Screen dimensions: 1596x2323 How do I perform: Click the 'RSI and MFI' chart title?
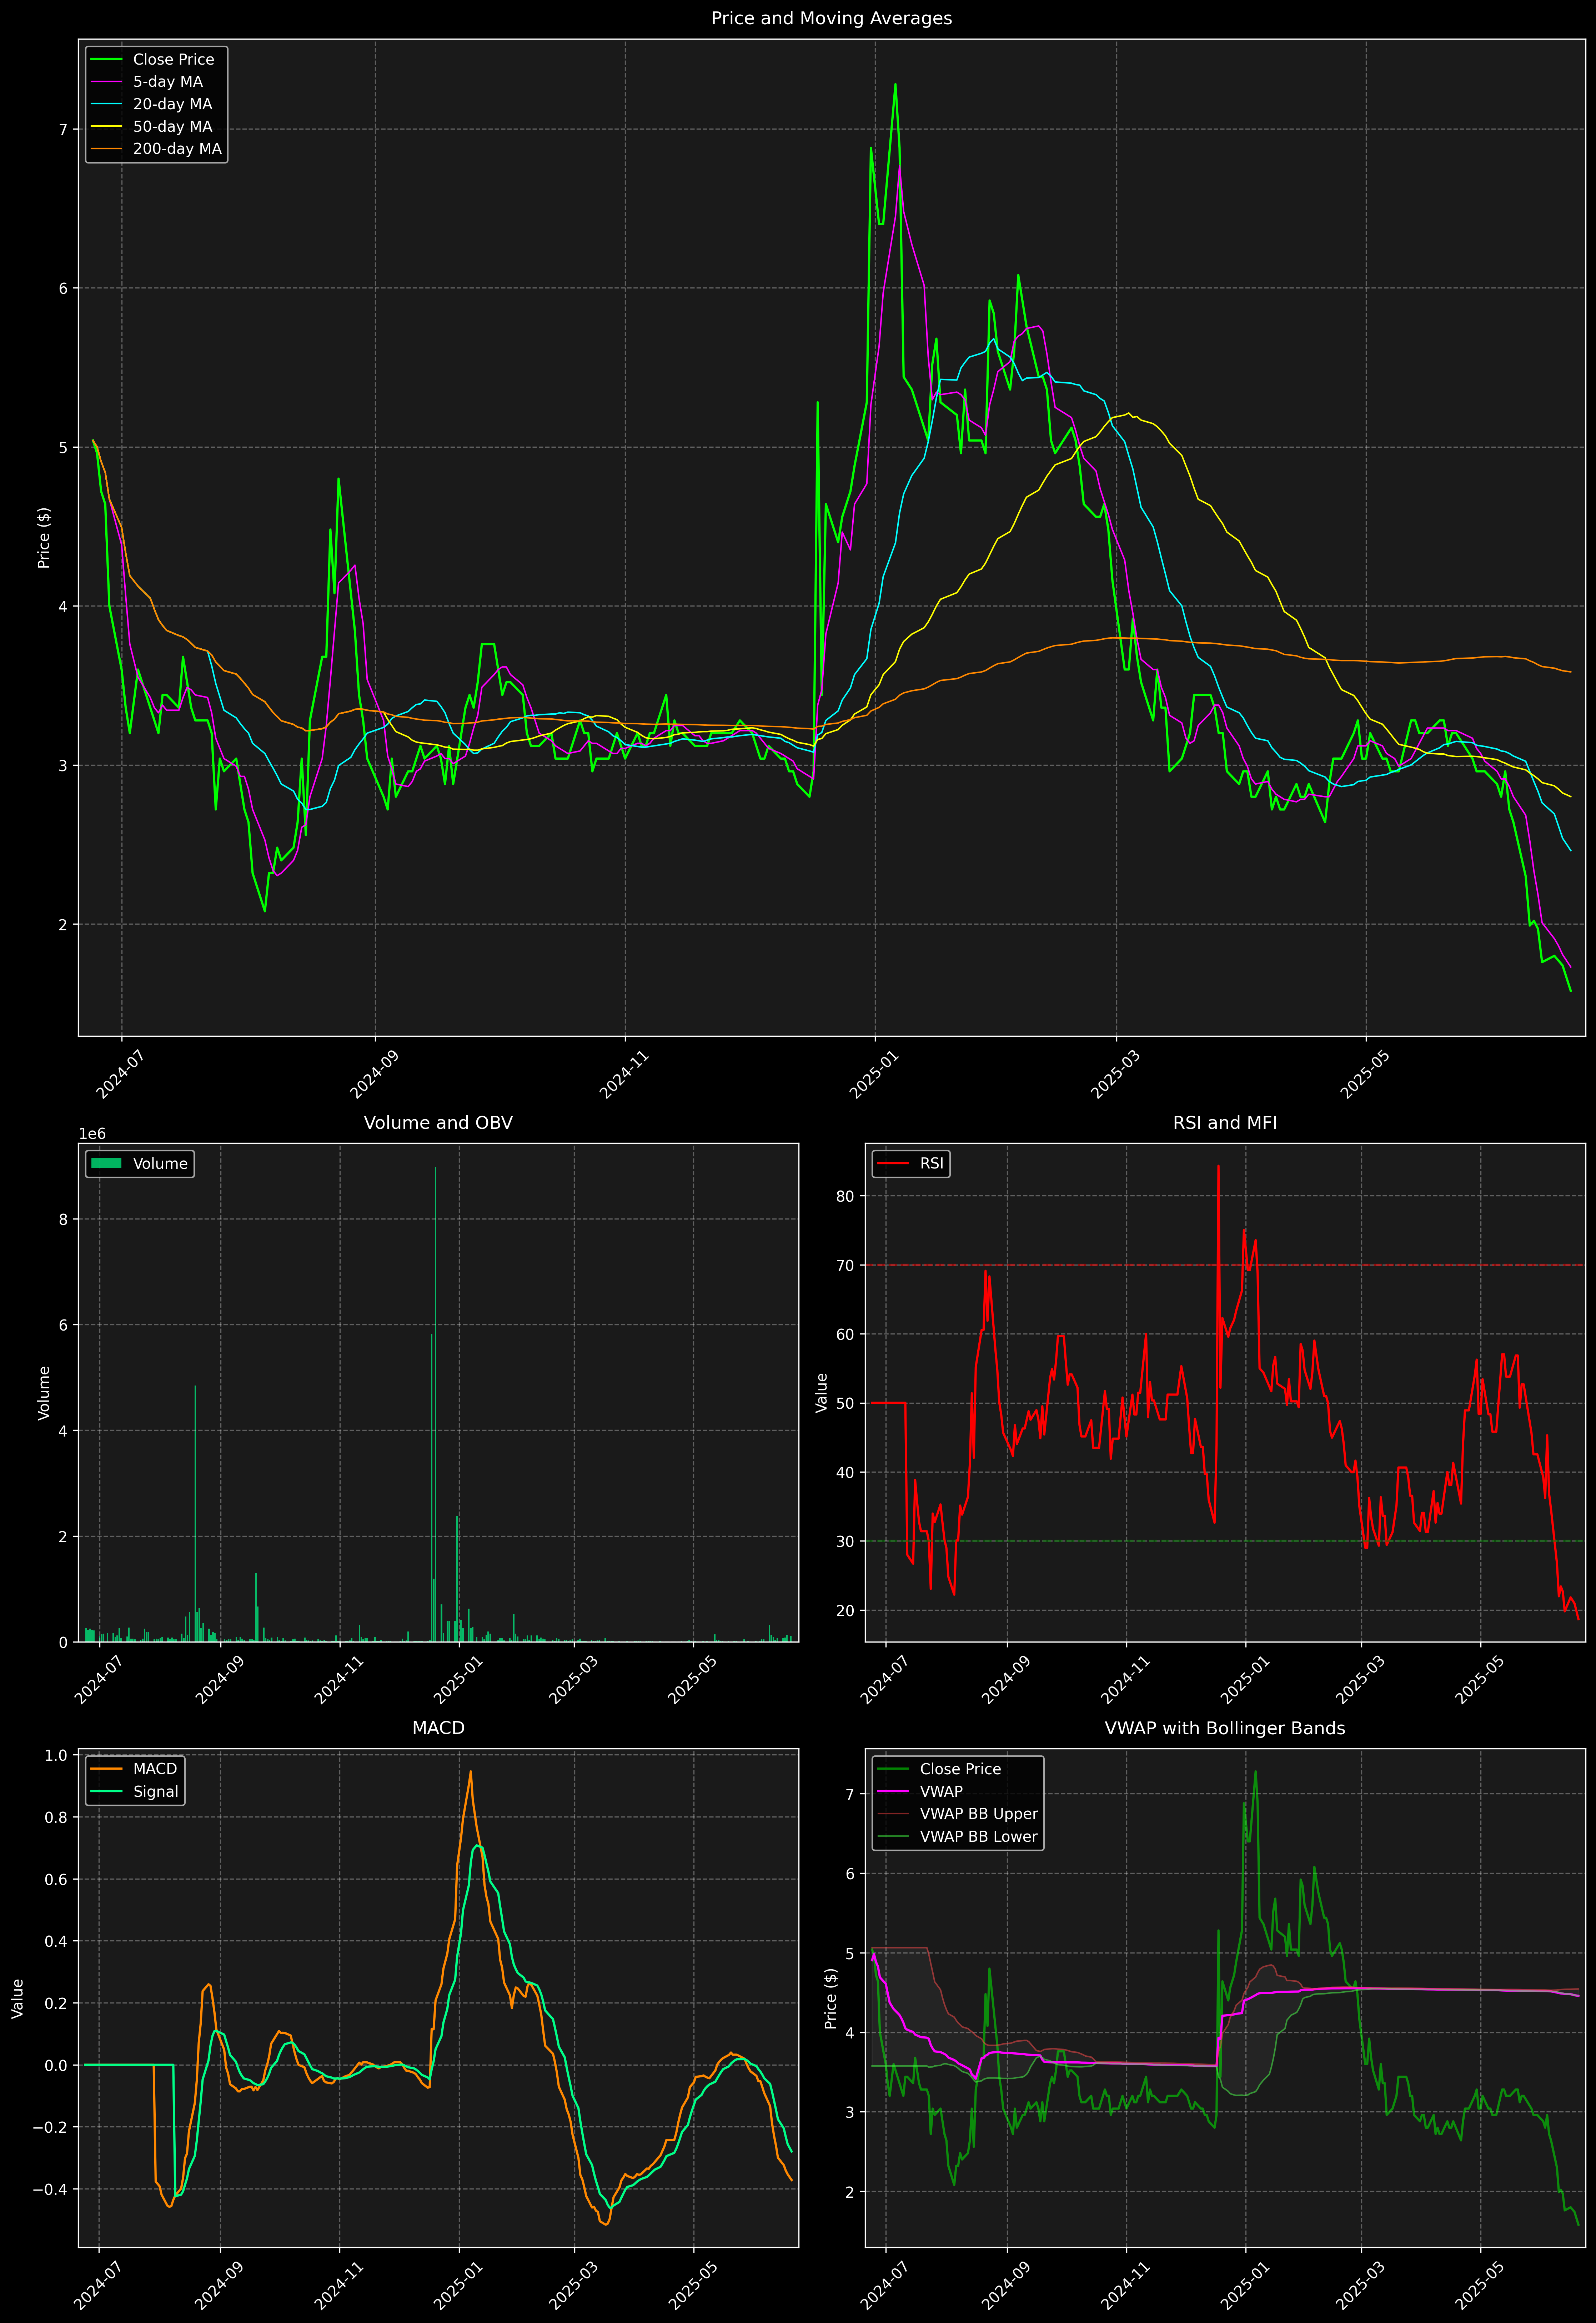point(1225,1122)
